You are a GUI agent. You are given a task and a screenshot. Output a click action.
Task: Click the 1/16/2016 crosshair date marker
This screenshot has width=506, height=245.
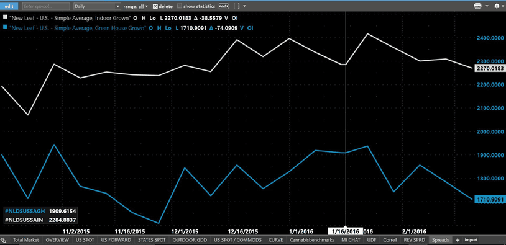pos(346,231)
